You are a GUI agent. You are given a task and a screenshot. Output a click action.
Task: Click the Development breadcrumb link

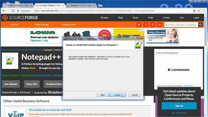pyautogui.click(x=22, y=50)
